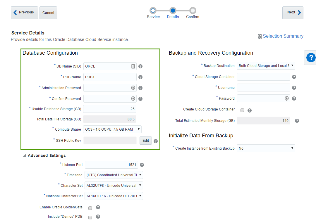Click the Total Estimated Monthly Storage value 140

pos(285,120)
